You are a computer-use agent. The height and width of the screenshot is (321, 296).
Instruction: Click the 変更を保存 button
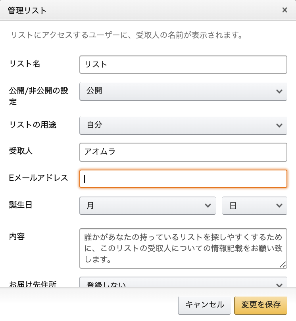click(x=261, y=305)
